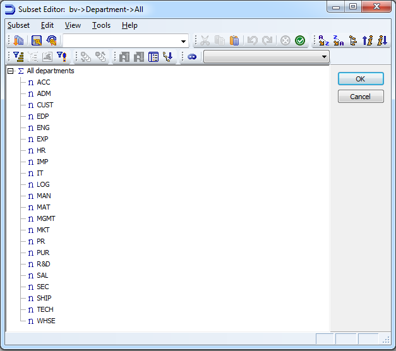Select the SHIP element
Viewport: 396px width, 351px height.
coord(44,298)
